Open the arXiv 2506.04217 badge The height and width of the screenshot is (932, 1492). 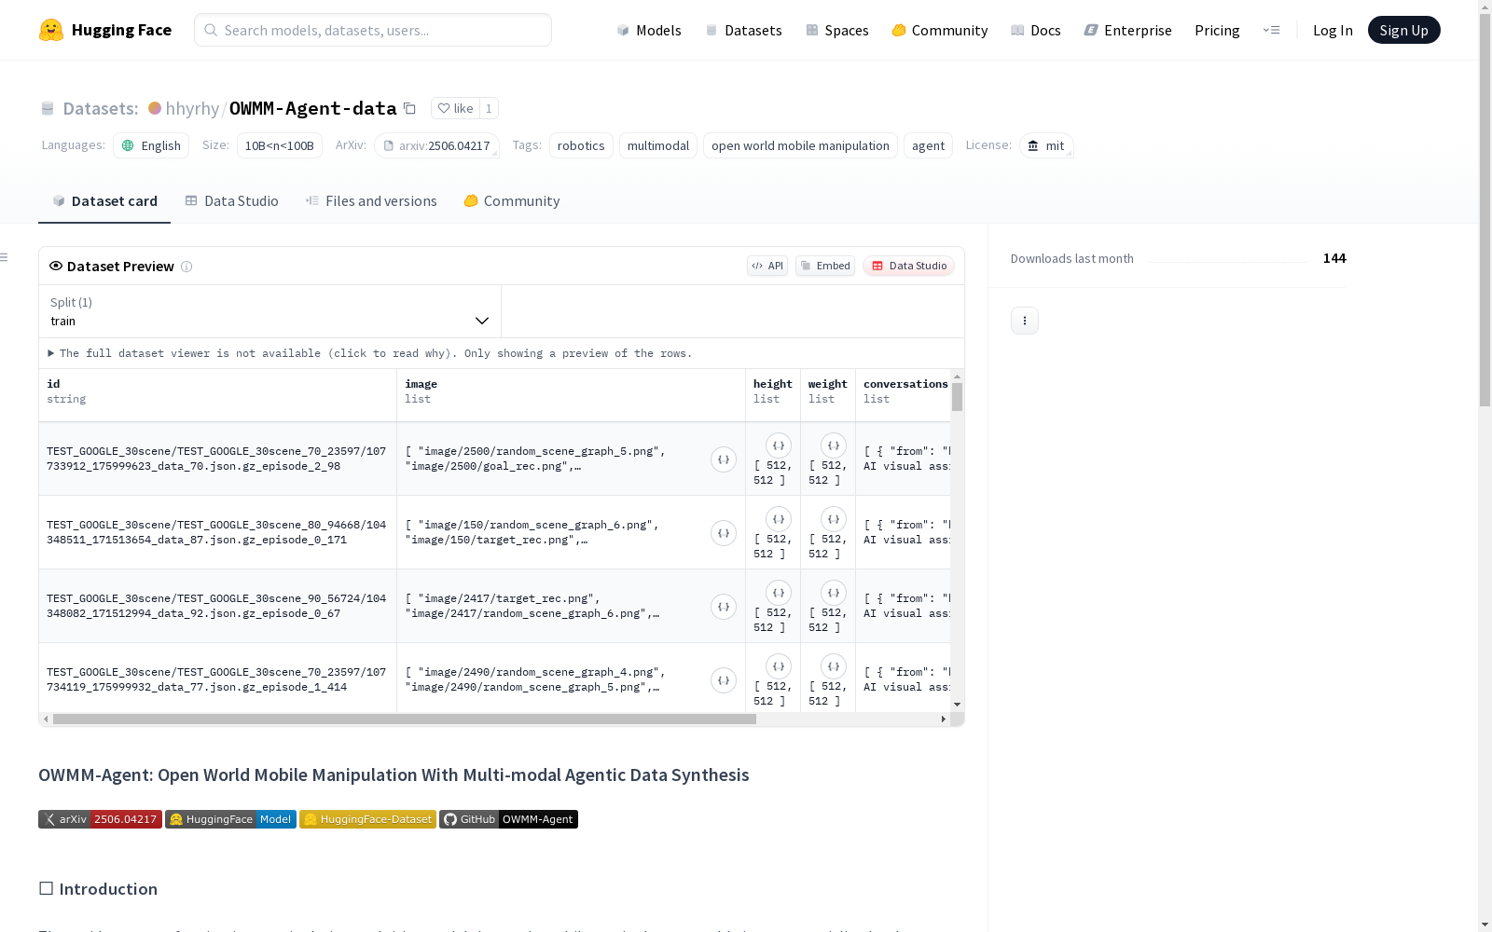coord(100,819)
